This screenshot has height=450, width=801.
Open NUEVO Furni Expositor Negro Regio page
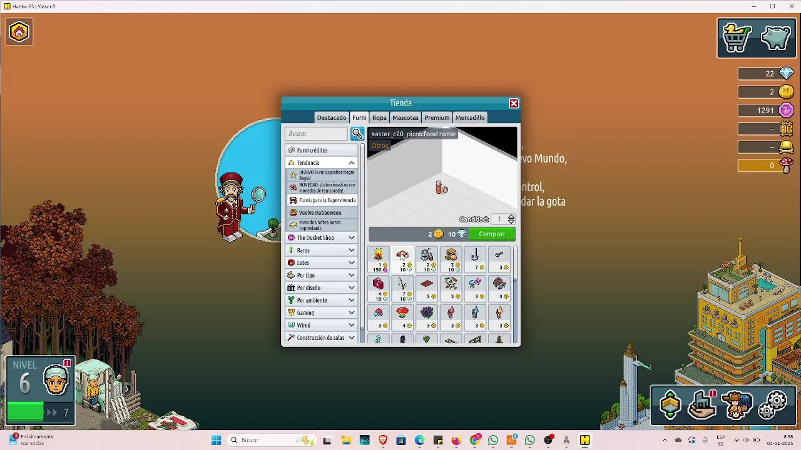pyautogui.click(x=322, y=175)
